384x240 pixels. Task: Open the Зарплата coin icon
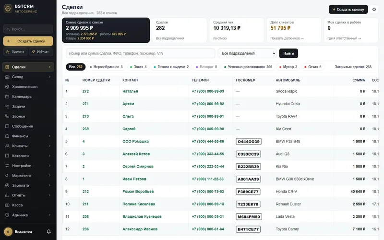coord(7,185)
